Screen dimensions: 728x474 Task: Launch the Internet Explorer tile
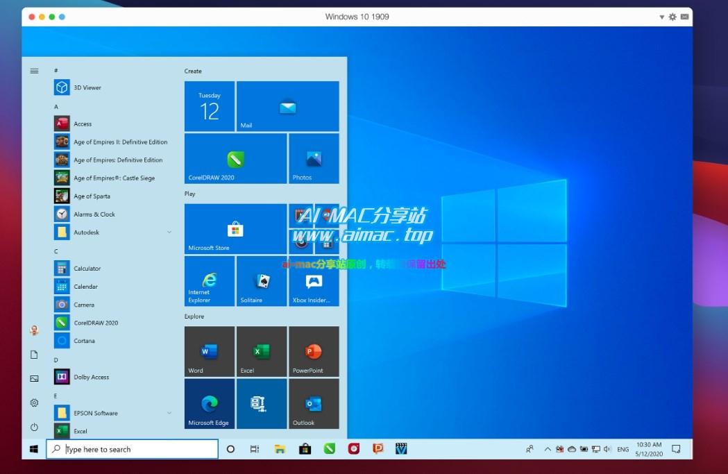[x=210, y=281]
